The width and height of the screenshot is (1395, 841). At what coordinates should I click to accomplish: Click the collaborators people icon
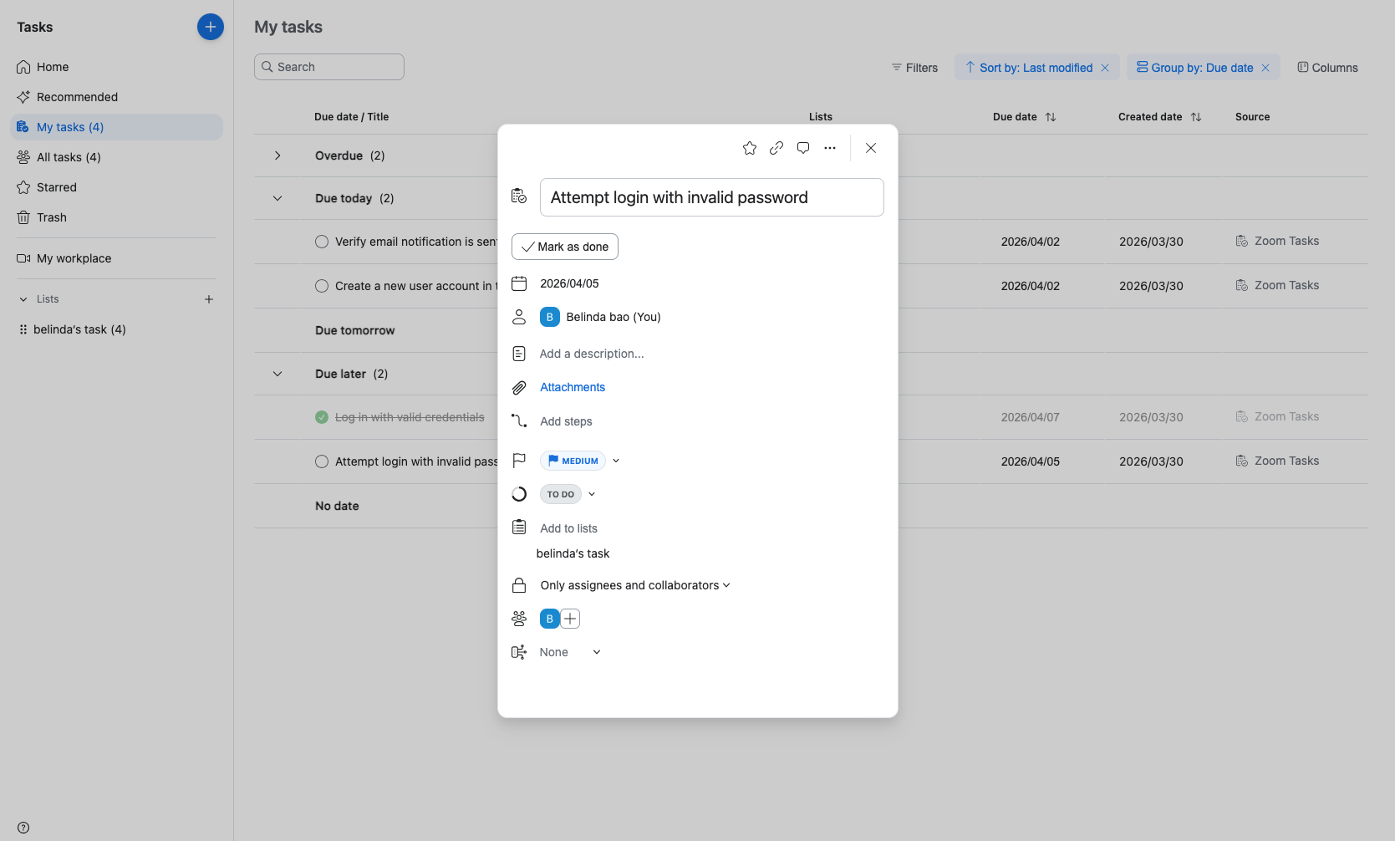point(519,619)
